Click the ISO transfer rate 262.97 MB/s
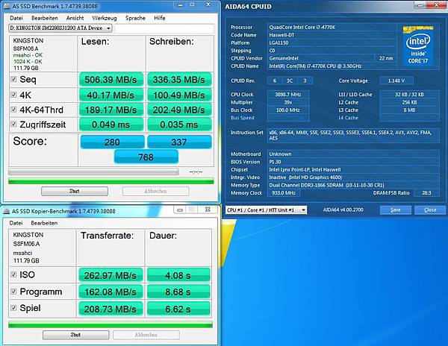Viewport: 448px width, 346px height. tap(111, 275)
